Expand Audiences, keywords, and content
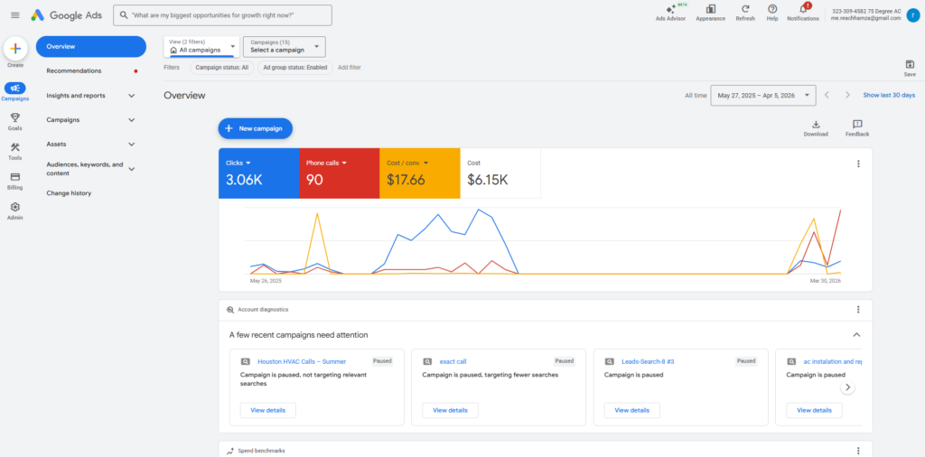925x457 pixels. pyautogui.click(x=132, y=169)
